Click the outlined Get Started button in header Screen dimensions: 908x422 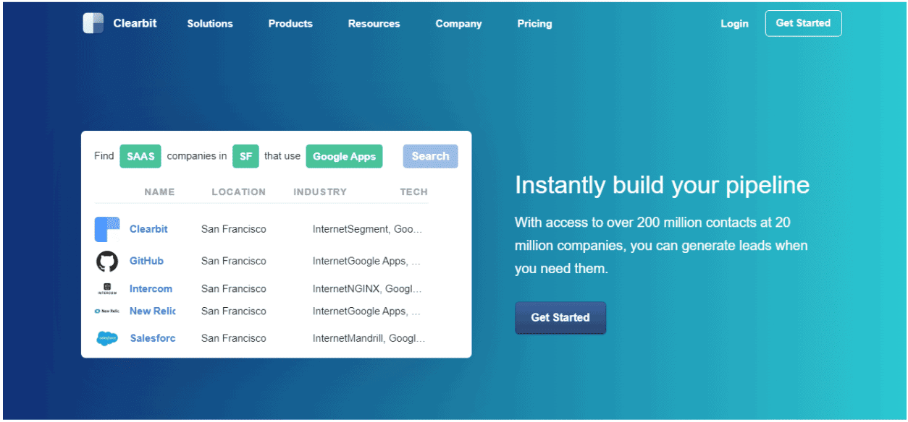[803, 23]
